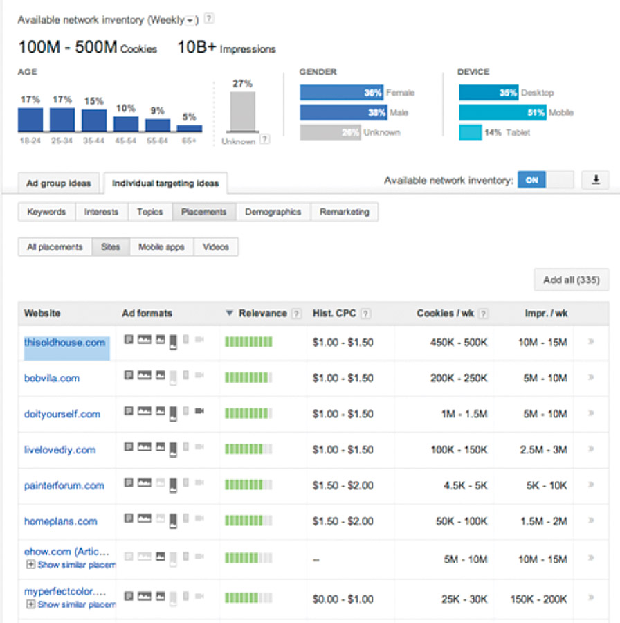
Task: Add painterforum.com using its row arrow
Action: tap(591, 485)
